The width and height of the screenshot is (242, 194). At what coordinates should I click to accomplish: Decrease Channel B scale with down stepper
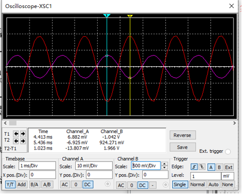164,168
